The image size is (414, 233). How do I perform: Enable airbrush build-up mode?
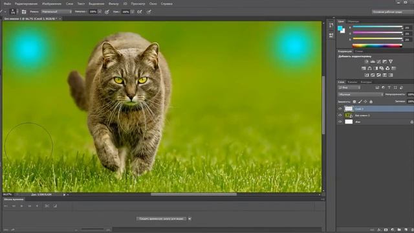tap(140, 12)
